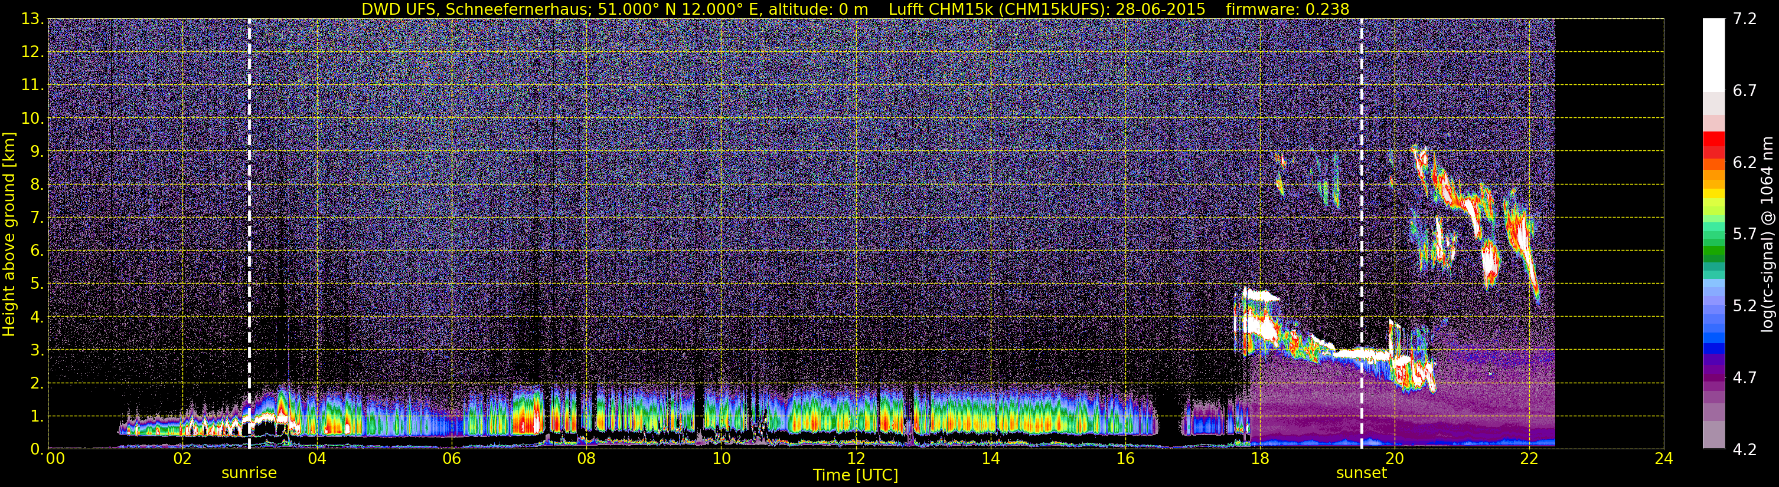Click the '12' time axis tick label
The width and height of the screenshot is (1779, 487).
tap(856, 459)
